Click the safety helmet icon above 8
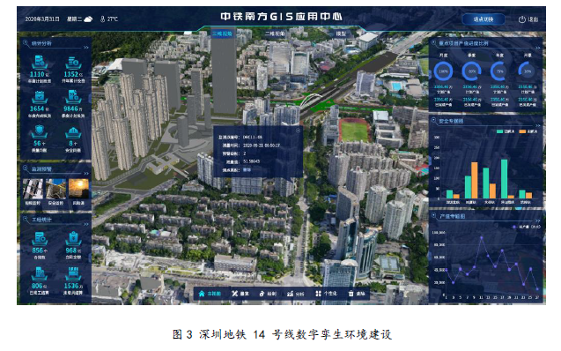 click(x=73, y=132)
